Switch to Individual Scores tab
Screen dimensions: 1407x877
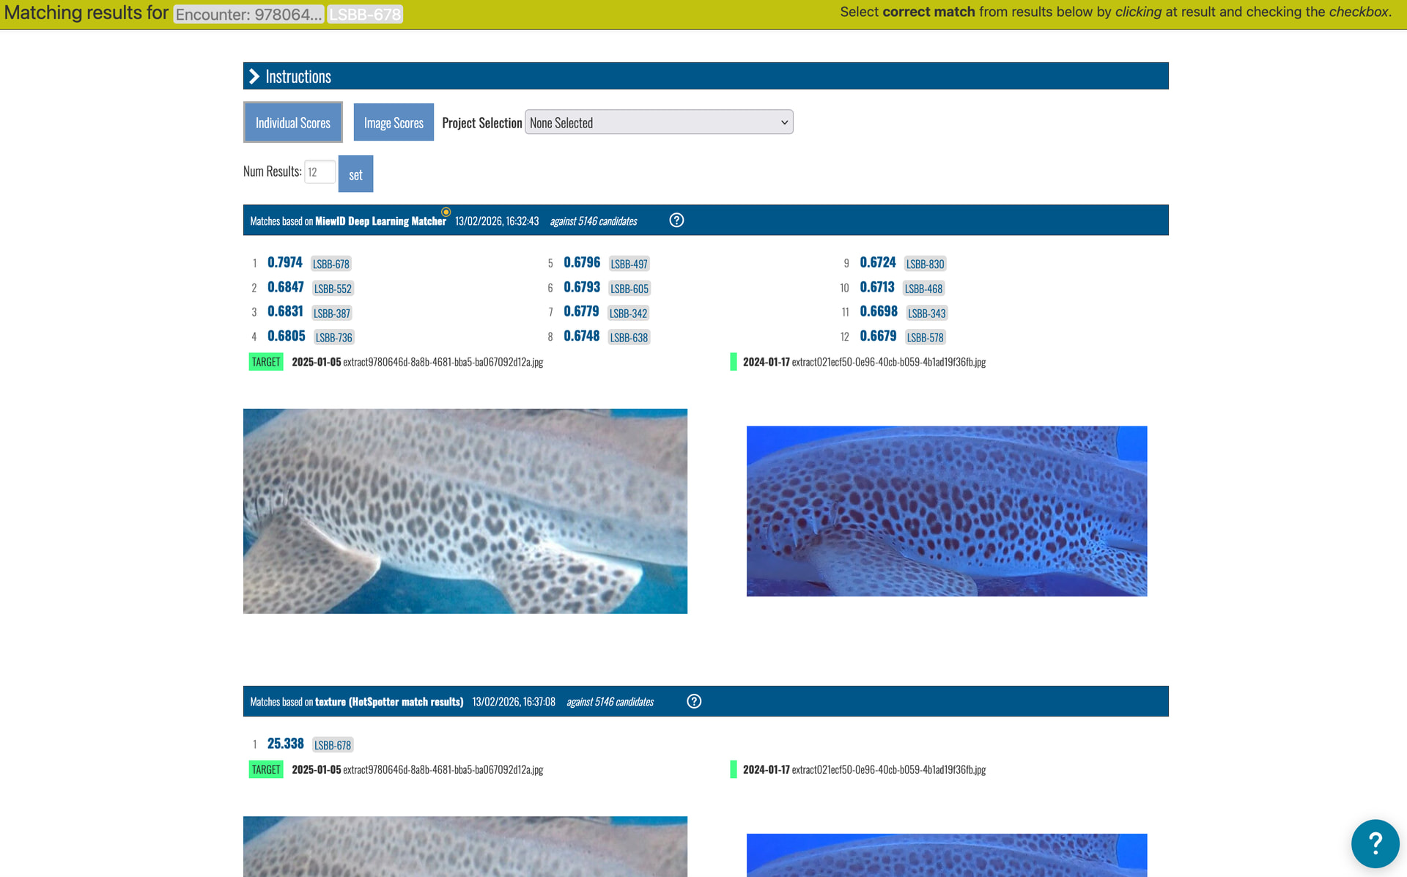tap(292, 122)
